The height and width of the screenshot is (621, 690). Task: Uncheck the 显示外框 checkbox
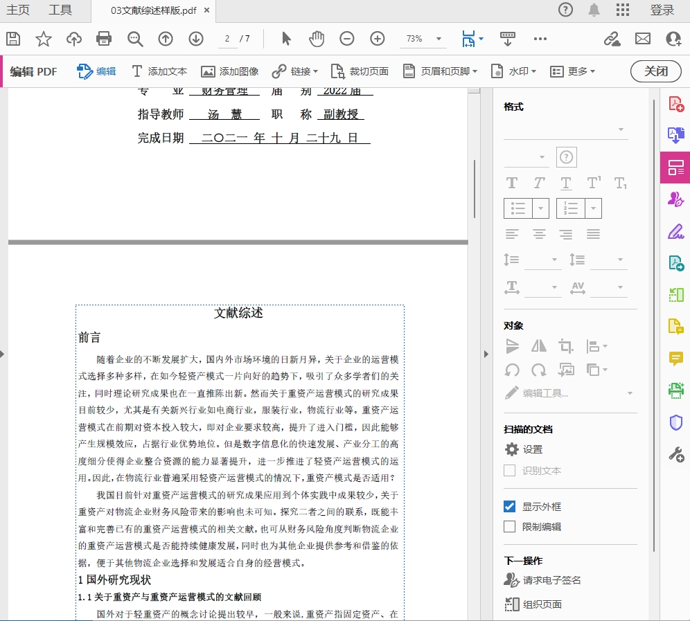coord(510,506)
